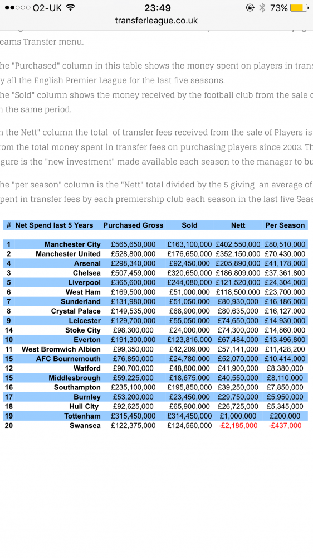Click the West Bromwich Albion row name

click(x=61, y=349)
